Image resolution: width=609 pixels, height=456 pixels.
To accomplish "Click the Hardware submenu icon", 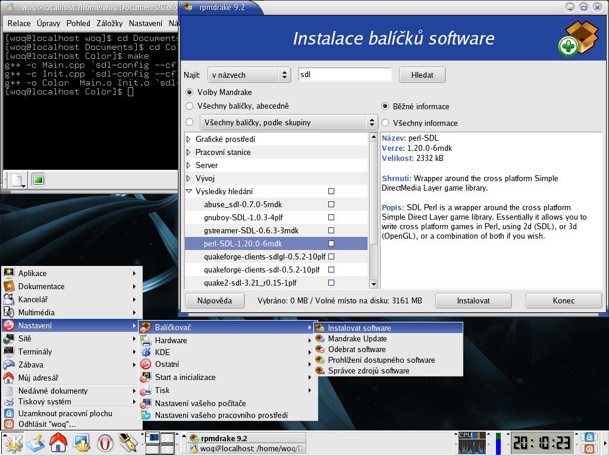I will (146, 340).
